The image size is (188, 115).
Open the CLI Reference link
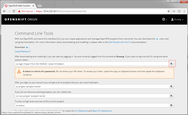click(x=81, y=111)
